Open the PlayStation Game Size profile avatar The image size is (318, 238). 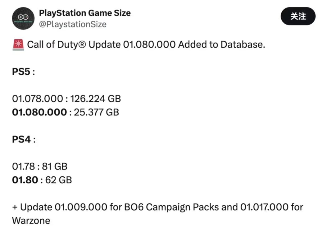tap(23, 18)
